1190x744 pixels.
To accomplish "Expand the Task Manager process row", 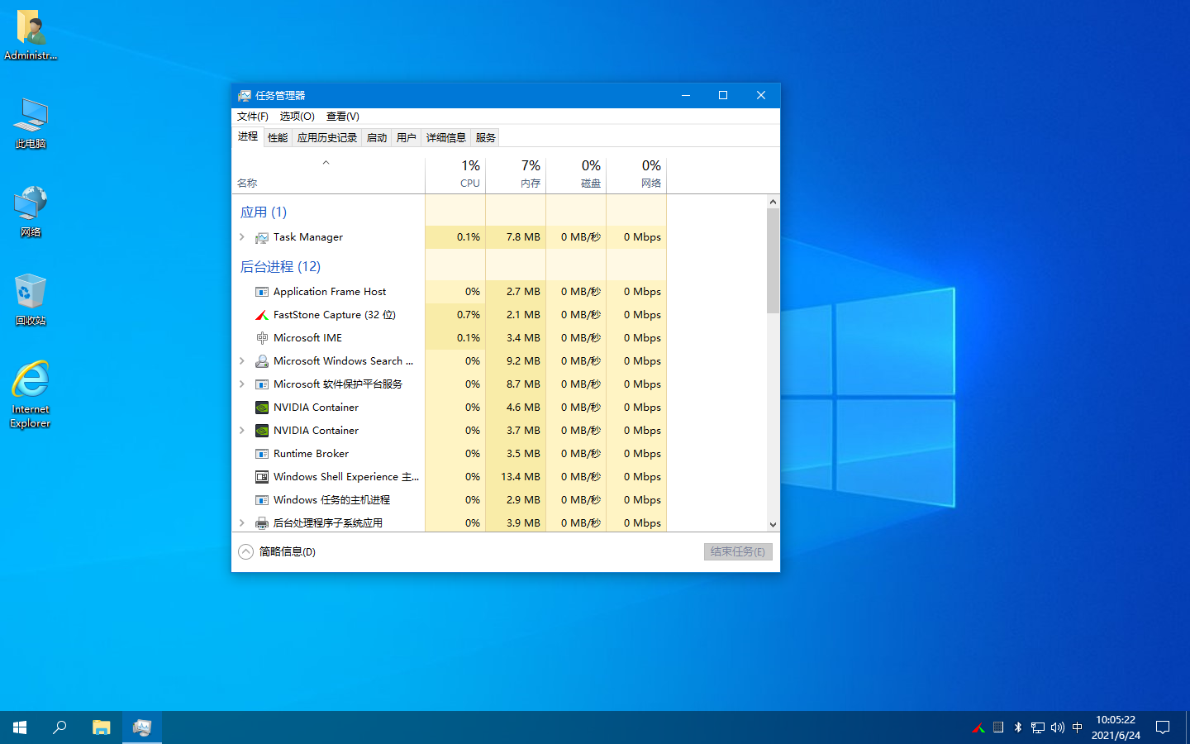I will (x=242, y=237).
